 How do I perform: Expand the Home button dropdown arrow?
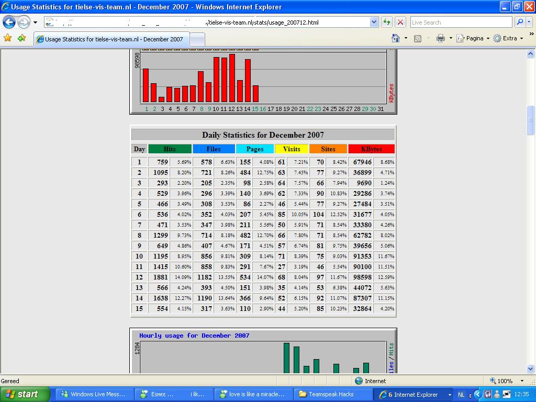pyautogui.click(x=406, y=38)
